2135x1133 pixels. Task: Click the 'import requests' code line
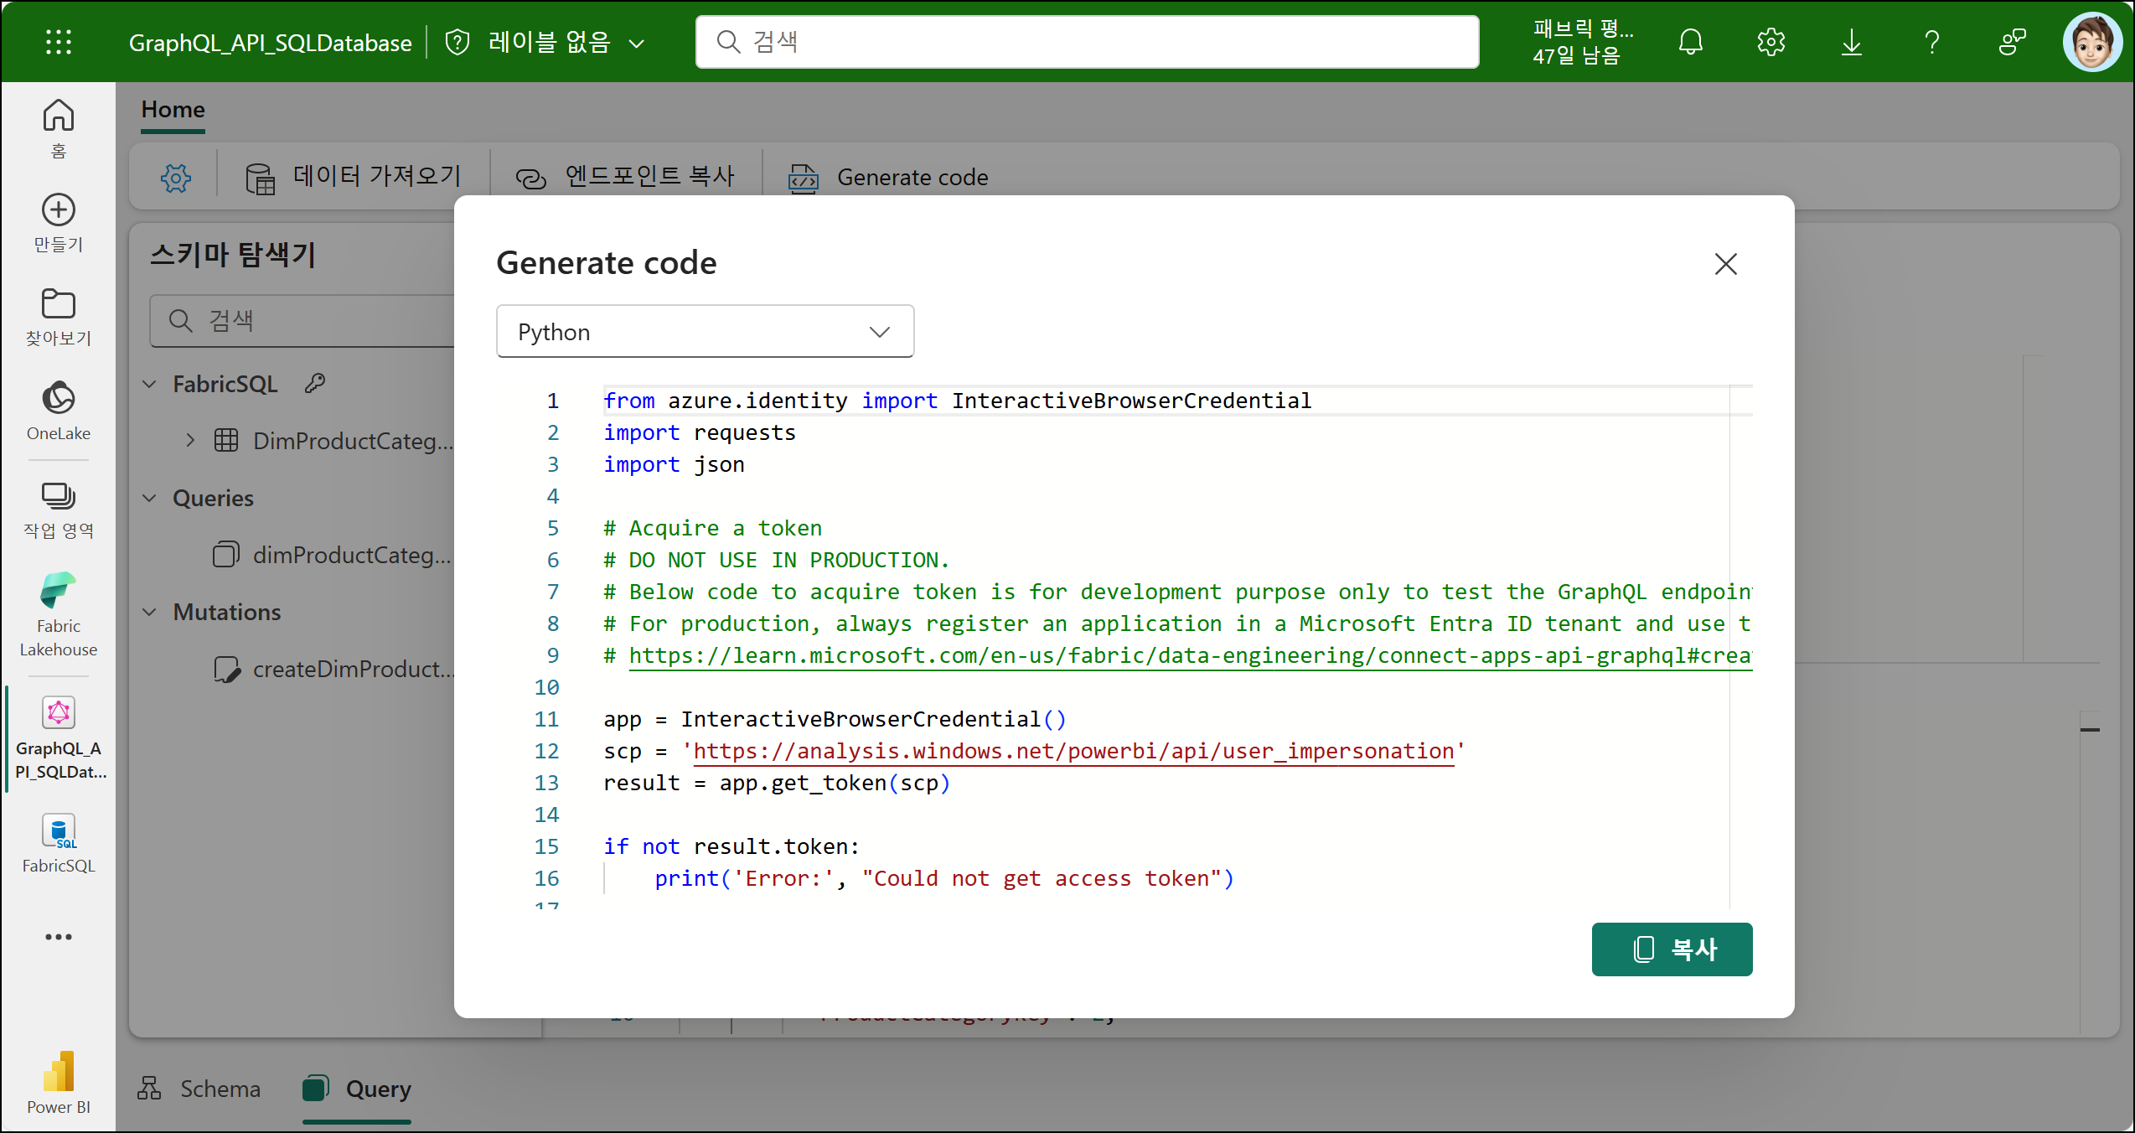coord(700,432)
